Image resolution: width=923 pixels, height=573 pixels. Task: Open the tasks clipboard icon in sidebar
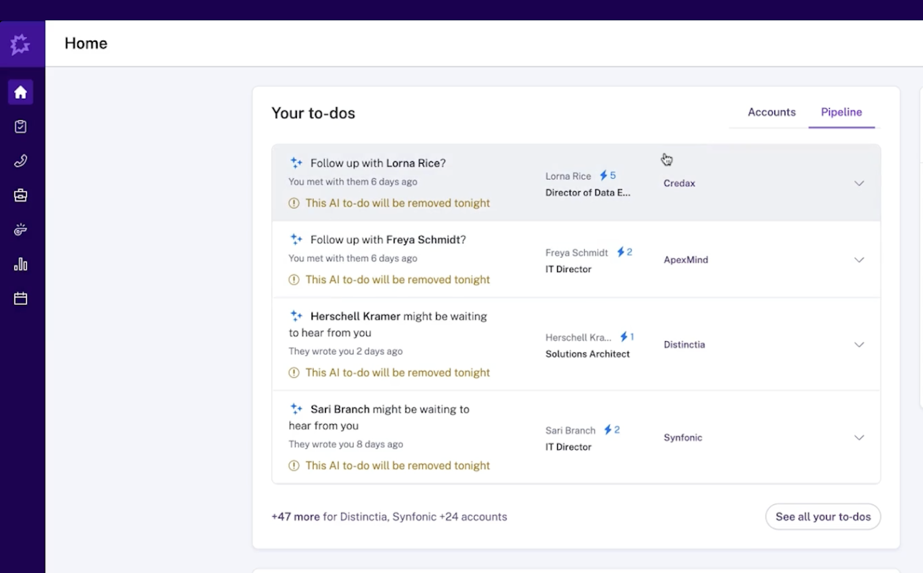(x=21, y=127)
